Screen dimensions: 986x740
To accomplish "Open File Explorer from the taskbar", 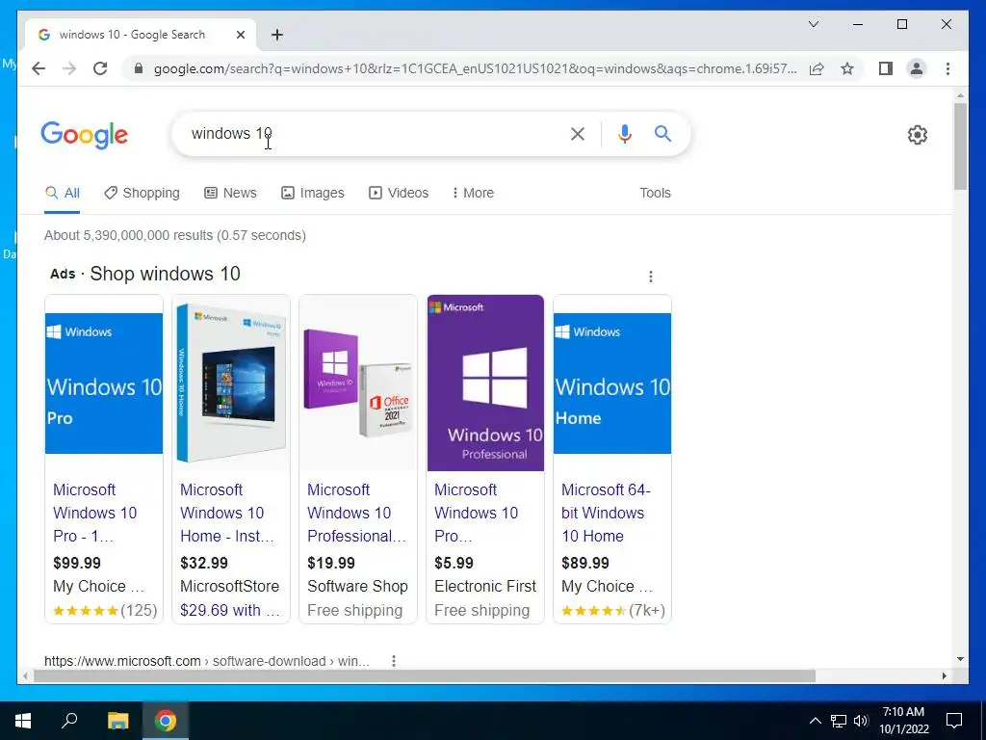I will coord(117,721).
